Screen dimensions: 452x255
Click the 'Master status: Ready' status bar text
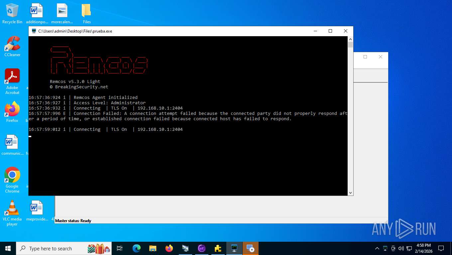[x=73, y=220]
